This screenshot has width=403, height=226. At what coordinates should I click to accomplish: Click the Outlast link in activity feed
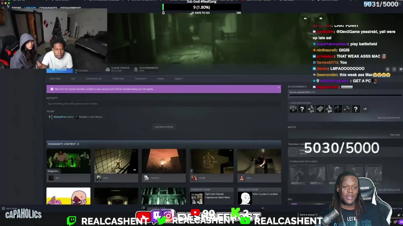[82, 117]
